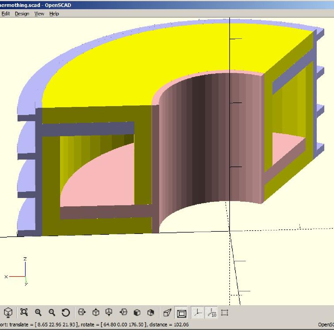Click the View All icon
Viewport: 334px width, 330px height.
click(24, 312)
